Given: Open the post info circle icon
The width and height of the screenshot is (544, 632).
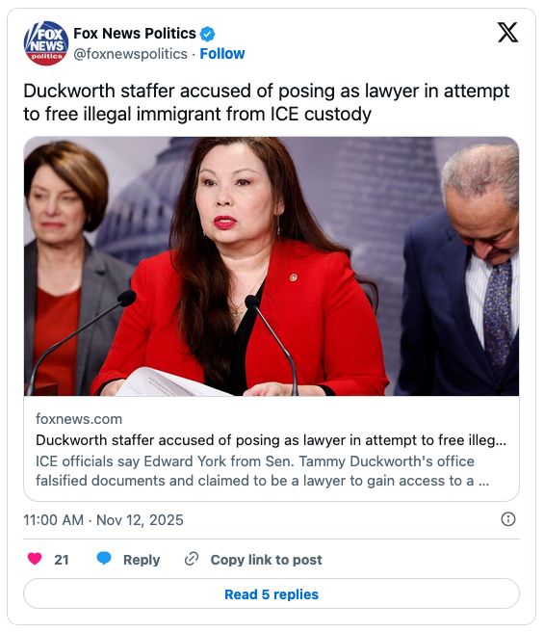Looking at the screenshot, I should point(507,518).
